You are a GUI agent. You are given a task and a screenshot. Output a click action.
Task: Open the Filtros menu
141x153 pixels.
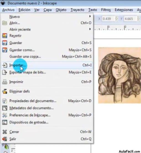coord(106,10)
